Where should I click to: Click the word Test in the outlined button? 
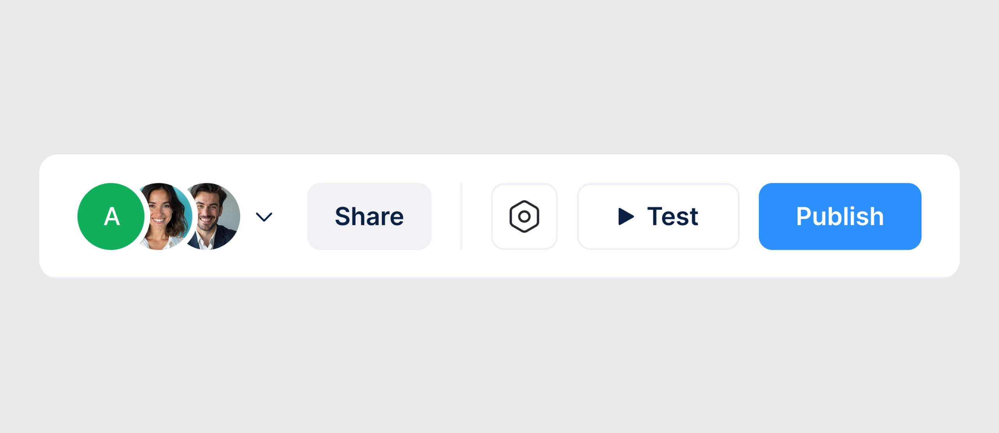(x=672, y=216)
